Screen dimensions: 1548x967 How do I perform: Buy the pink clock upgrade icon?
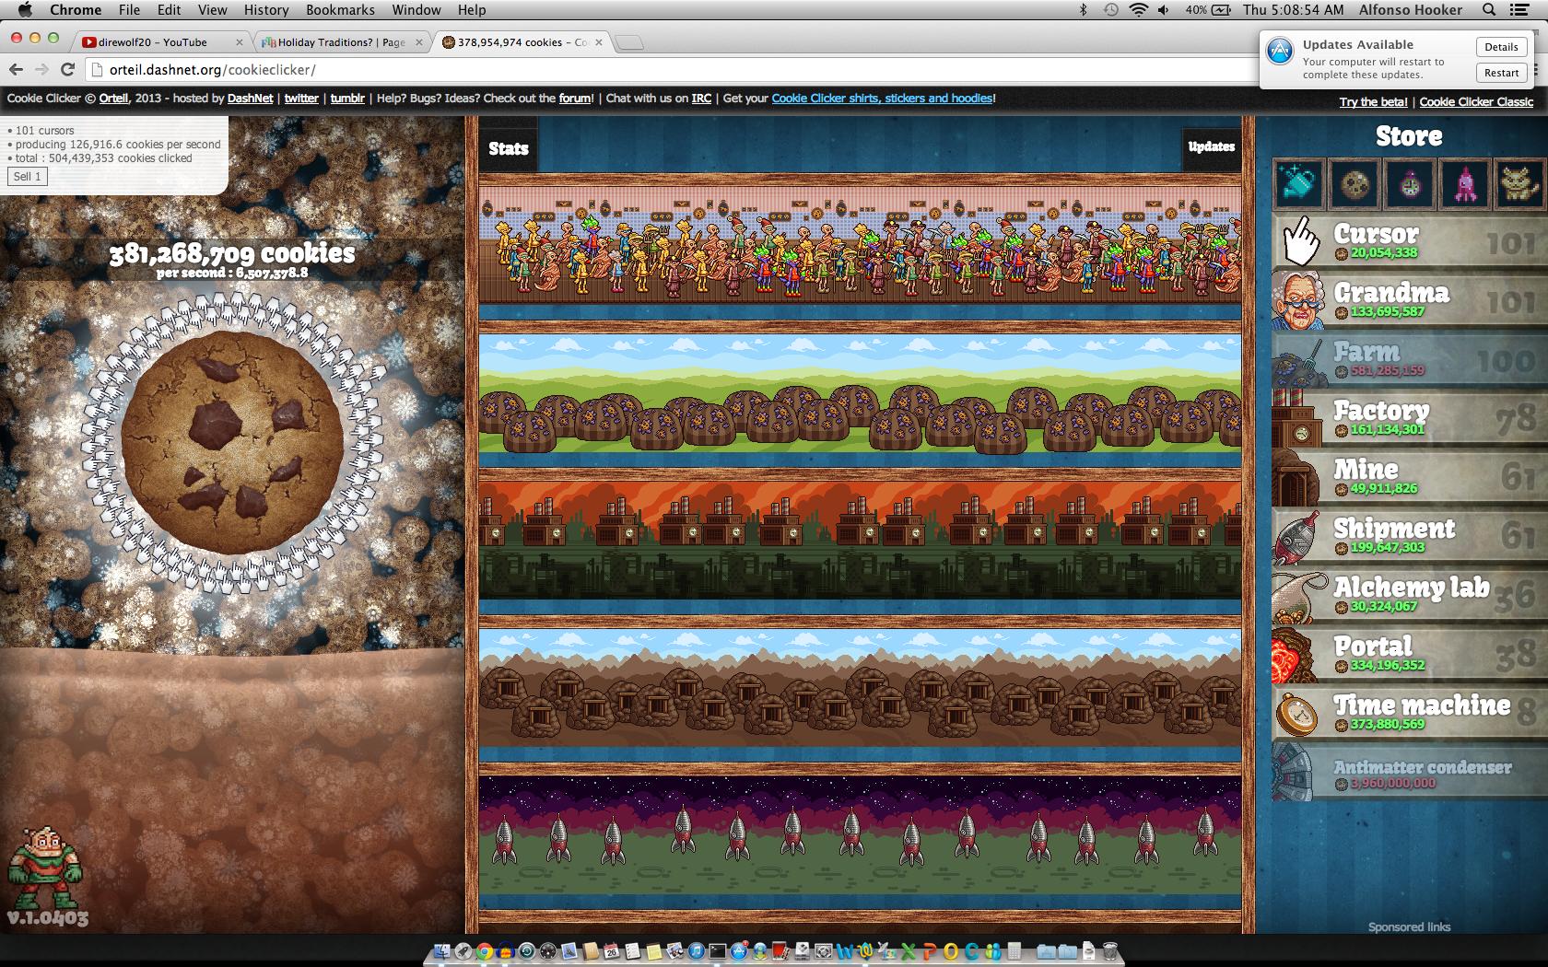(x=1410, y=182)
